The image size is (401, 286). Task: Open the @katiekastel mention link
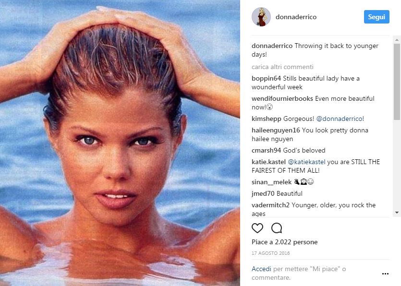(x=306, y=162)
